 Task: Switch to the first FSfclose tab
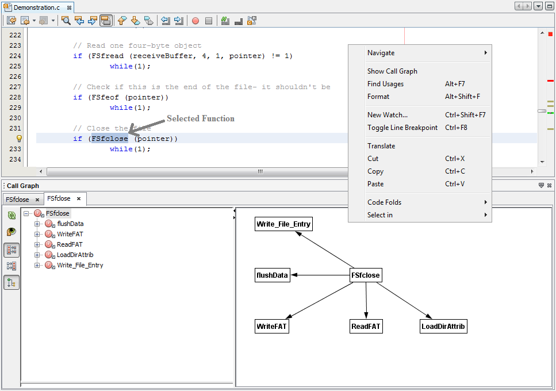tap(17, 200)
